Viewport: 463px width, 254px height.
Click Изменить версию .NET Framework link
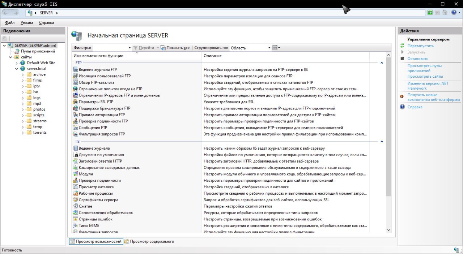tap(428, 86)
